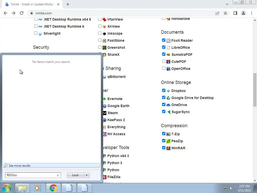This screenshot has width=257, height=193.
Task: Check the Silverlight checkbox
Action: [36, 33]
